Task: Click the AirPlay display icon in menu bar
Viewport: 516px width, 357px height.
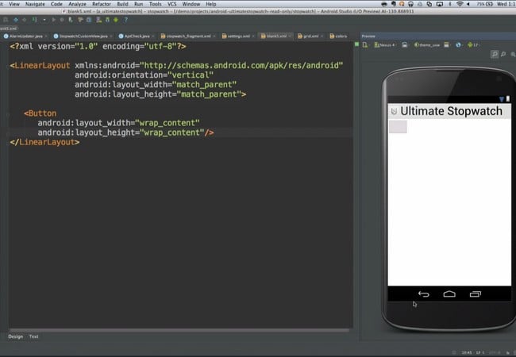Action: pyautogui.click(x=440, y=4)
